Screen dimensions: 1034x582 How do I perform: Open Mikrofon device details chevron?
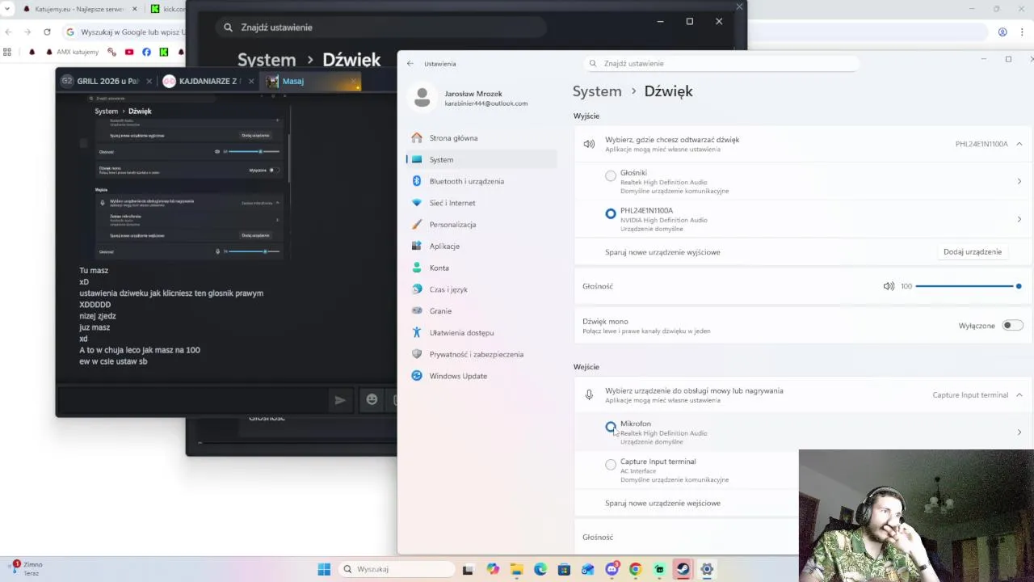(x=1019, y=432)
